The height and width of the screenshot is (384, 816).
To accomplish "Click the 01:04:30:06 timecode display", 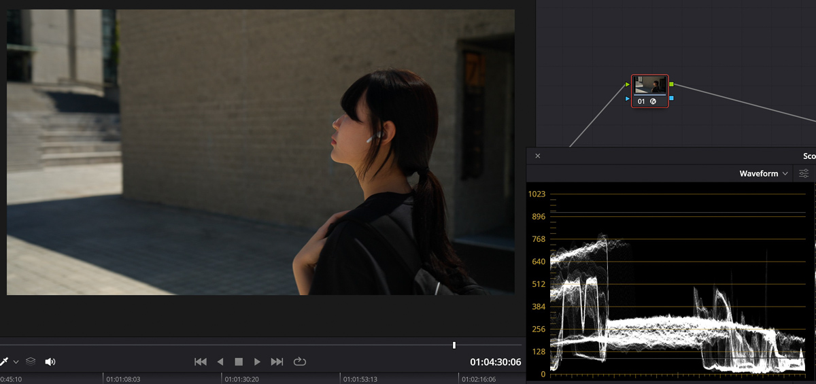I will click(x=495, y=362).
